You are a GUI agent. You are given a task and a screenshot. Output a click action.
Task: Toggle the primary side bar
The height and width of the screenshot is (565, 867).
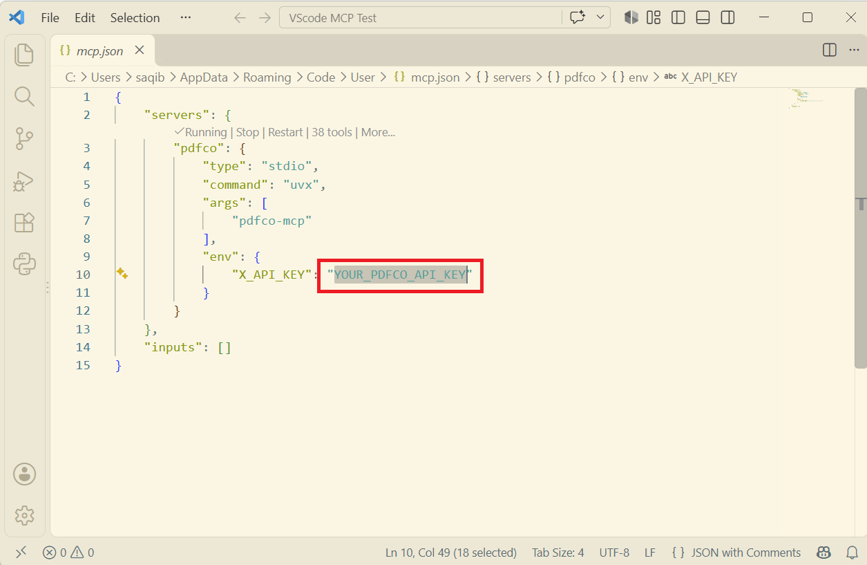pyautogui.click(x=678, y=18)
